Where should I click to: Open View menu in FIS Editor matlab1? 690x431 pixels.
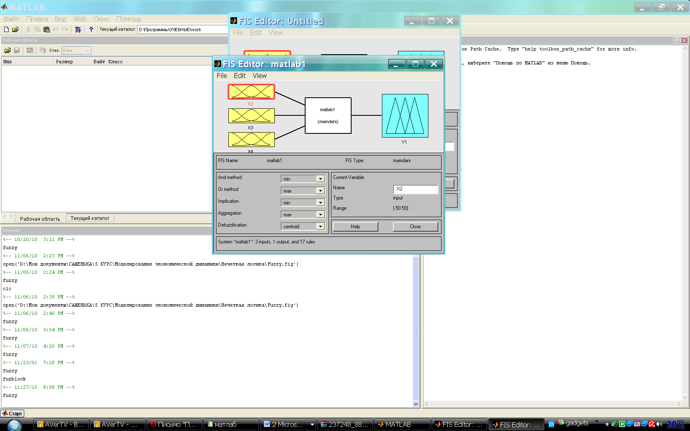pyautogui.click(x=260, y=76)
